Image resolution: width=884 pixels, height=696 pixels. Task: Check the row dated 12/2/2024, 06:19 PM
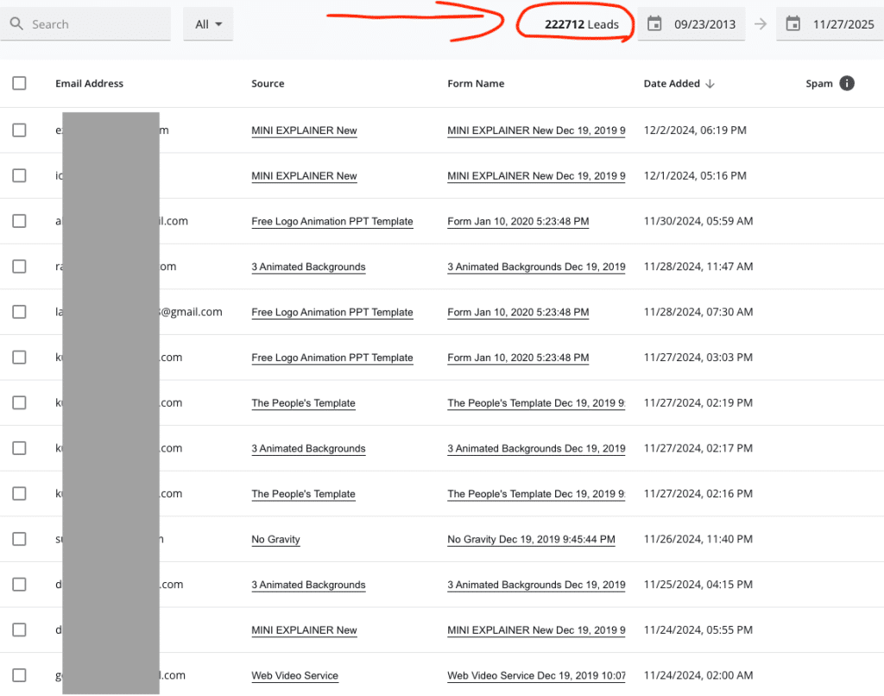(x=19, y=130)
